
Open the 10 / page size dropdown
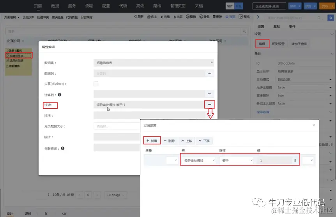[116, 195]
